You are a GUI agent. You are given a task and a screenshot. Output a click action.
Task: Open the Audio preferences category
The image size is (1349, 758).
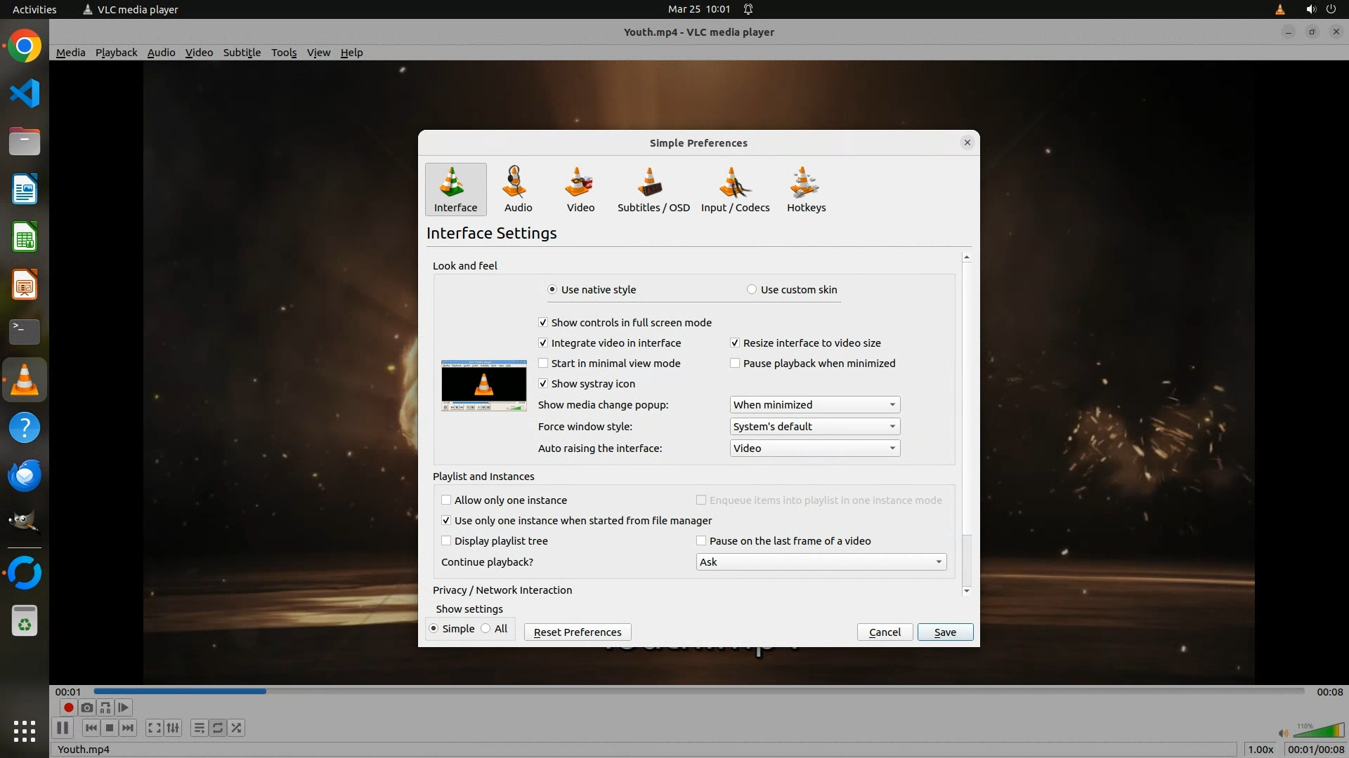coord(518,188)
